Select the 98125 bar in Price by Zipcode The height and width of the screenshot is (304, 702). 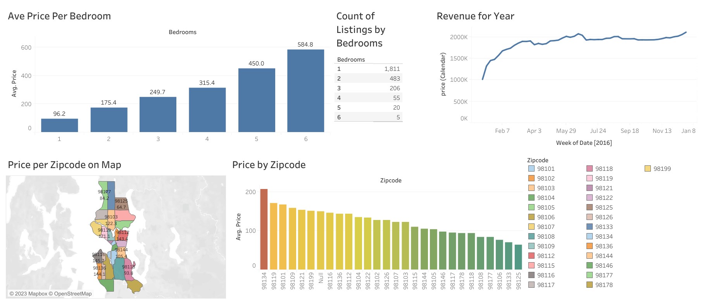coord(518,257)
